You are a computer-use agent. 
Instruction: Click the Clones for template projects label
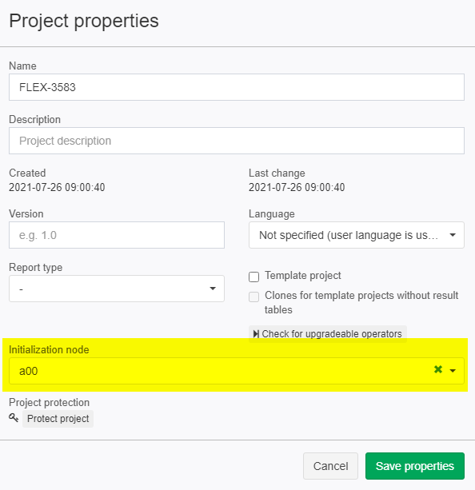click(x=361, y=302)
